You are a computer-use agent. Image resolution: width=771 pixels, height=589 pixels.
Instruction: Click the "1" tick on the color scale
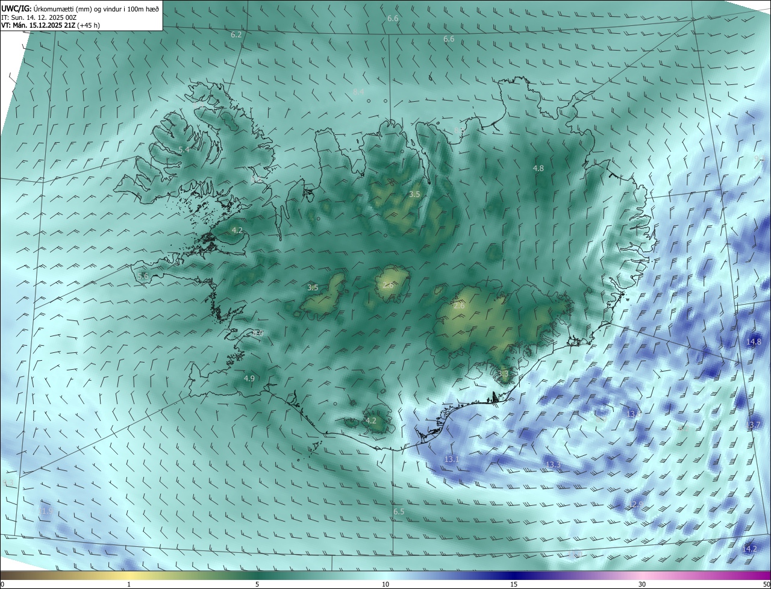(x=129, y=584)
